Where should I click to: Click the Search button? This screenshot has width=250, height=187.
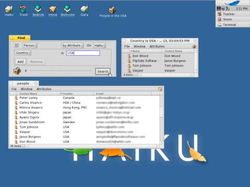point(103,71)
